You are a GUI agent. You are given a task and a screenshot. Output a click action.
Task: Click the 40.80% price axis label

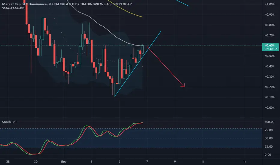tap(269, 25)
